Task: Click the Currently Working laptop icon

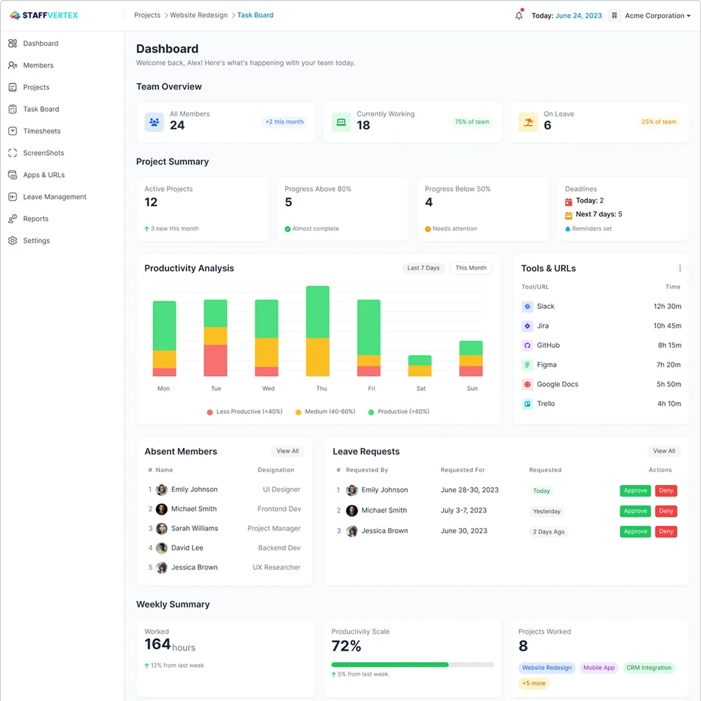Action: coord(341,122)
